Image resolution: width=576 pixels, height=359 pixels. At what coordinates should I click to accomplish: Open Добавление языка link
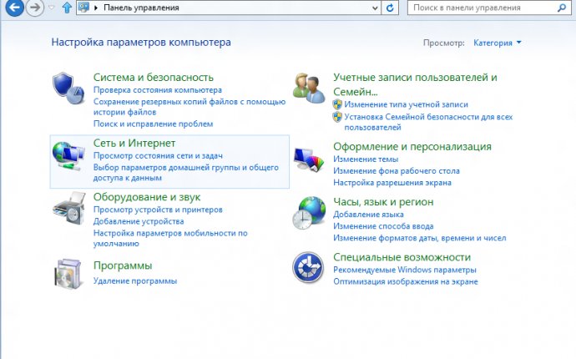point(368,215)
